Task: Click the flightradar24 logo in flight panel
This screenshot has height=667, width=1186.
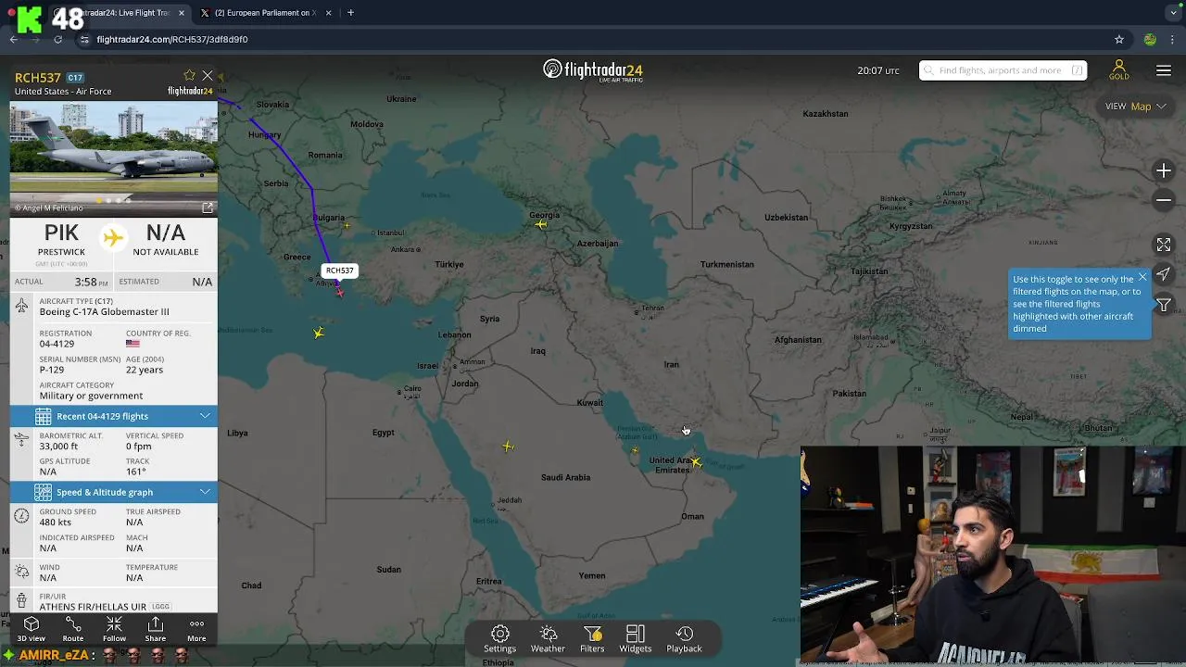Action: point(190,91)
